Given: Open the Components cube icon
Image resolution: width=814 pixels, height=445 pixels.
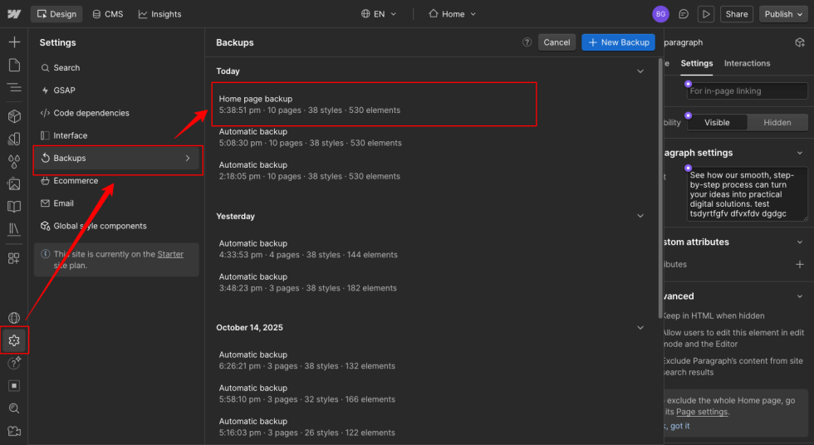Looking at the screenshot, I should point(14,116).
